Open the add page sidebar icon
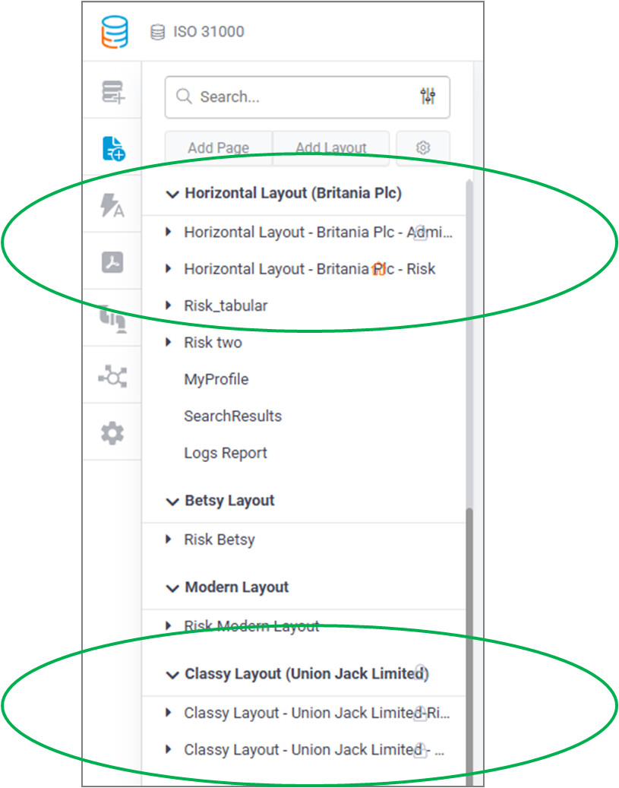 click(114, 149)
